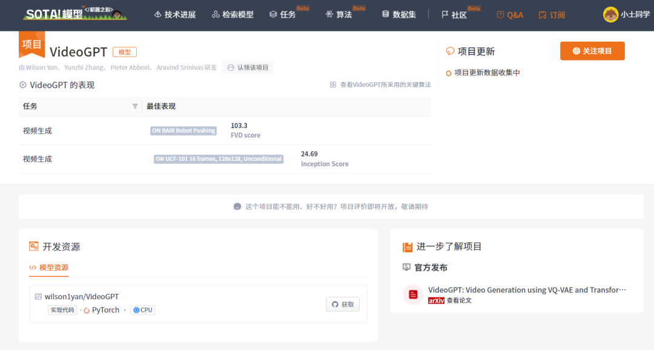Switch to the 模型资源 tab
The image size is (654, 350).
coord(48,267)
